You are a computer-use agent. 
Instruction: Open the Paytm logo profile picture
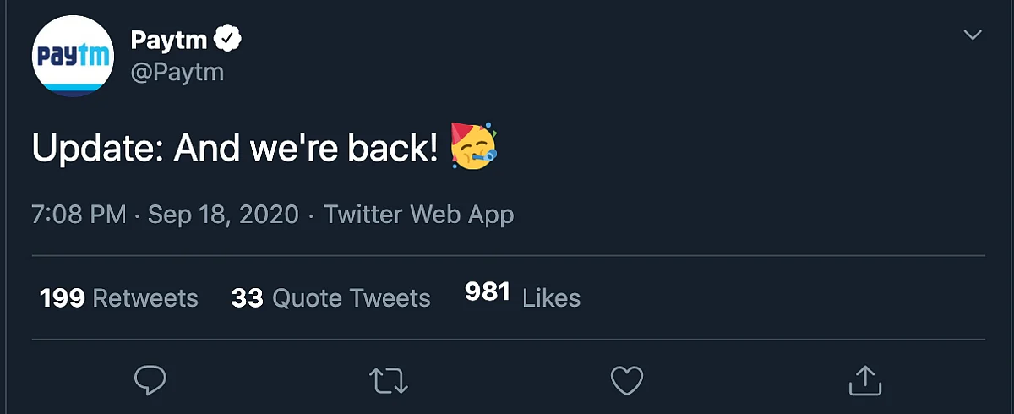coord(73,56)
